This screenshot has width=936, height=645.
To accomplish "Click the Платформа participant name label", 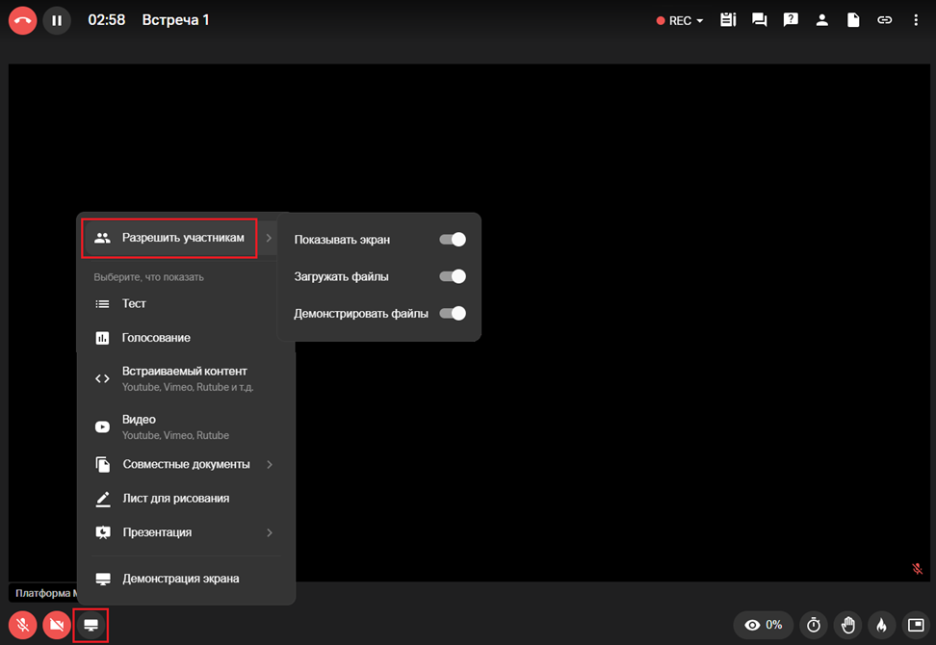I will click(x=44, y=593).
